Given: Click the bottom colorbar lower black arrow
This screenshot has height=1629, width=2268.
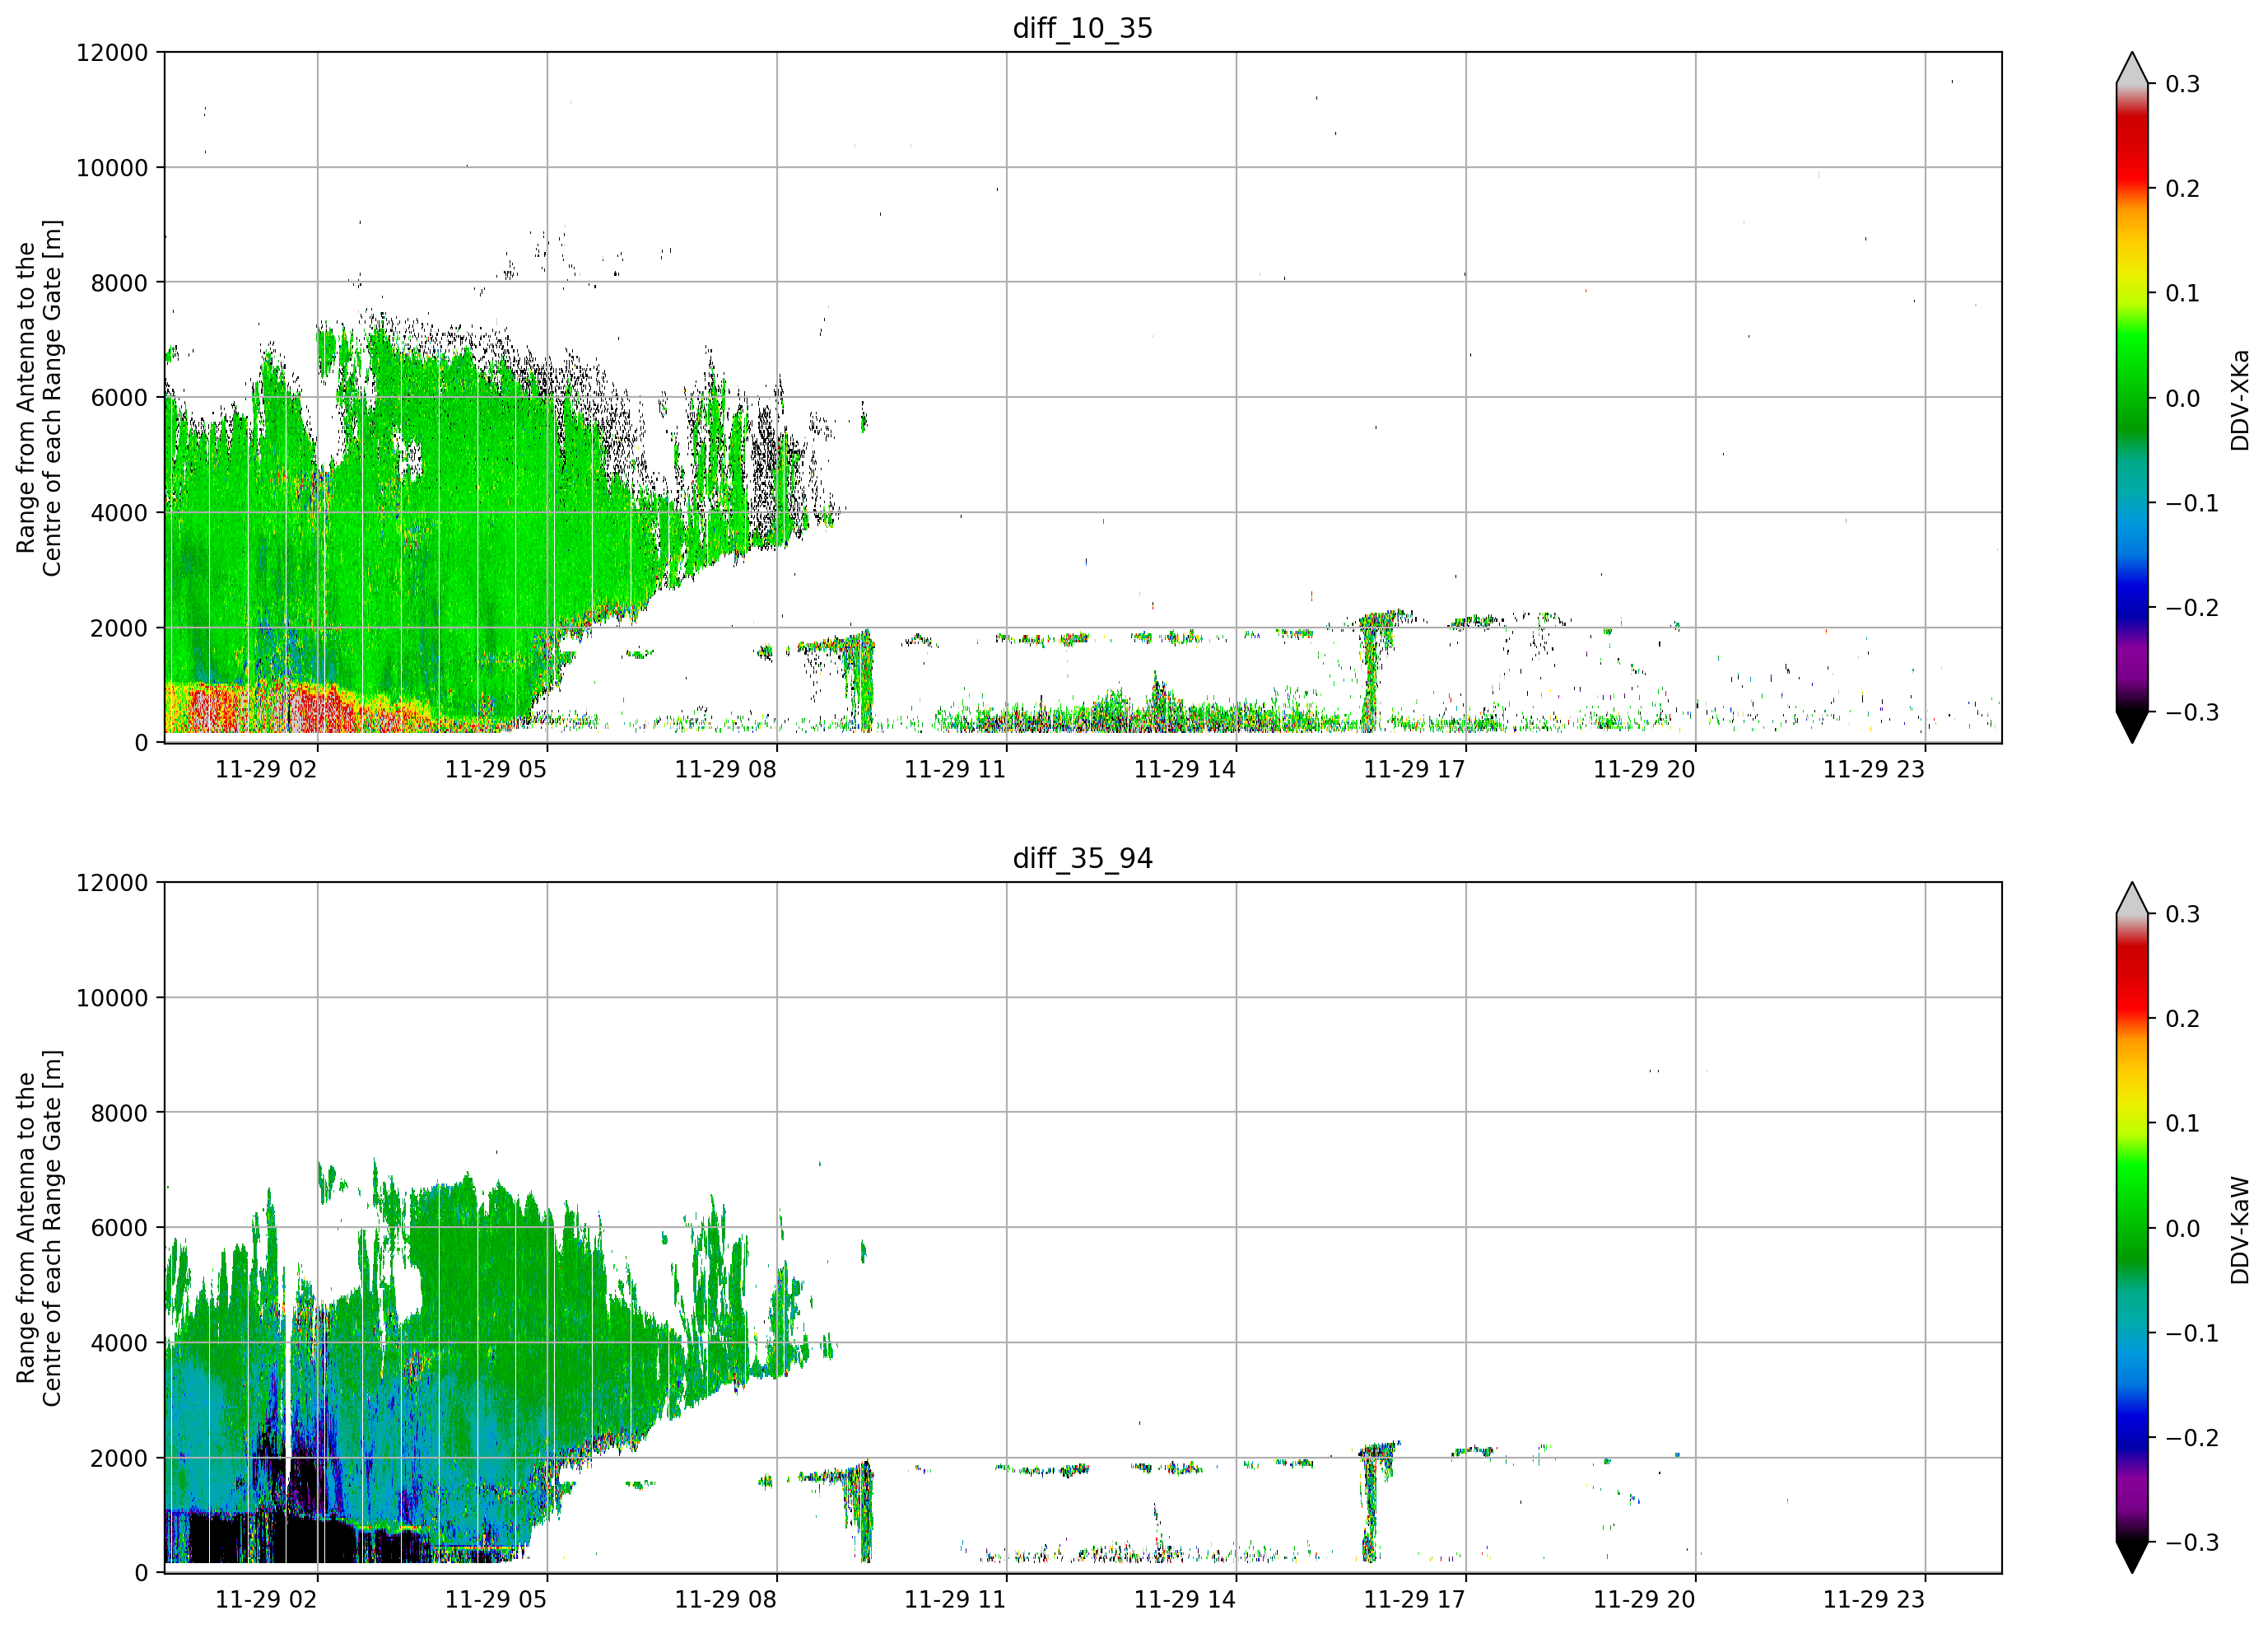Looking at the screenshot, I should 2132,1557.
